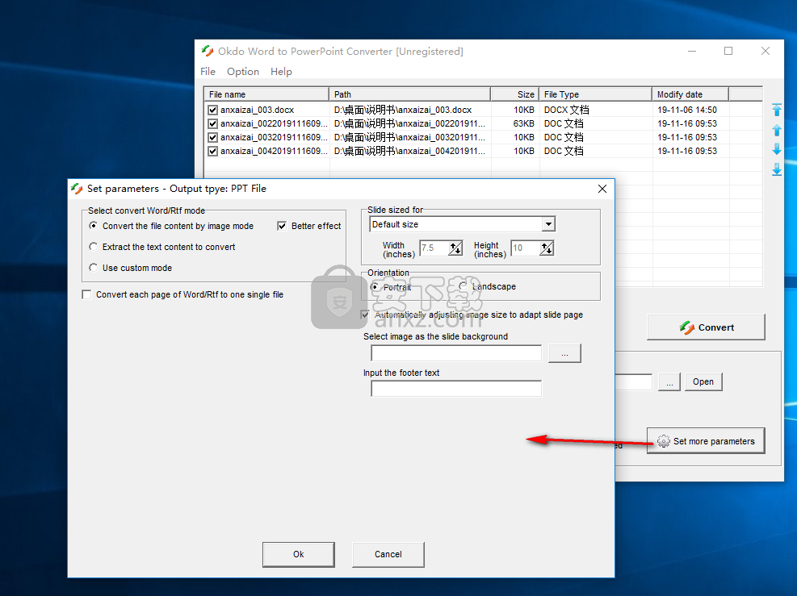The width and height of the screenshot is (797, 596).
Task: Sort by Modify date column header
Action: [x=690, y=94]
